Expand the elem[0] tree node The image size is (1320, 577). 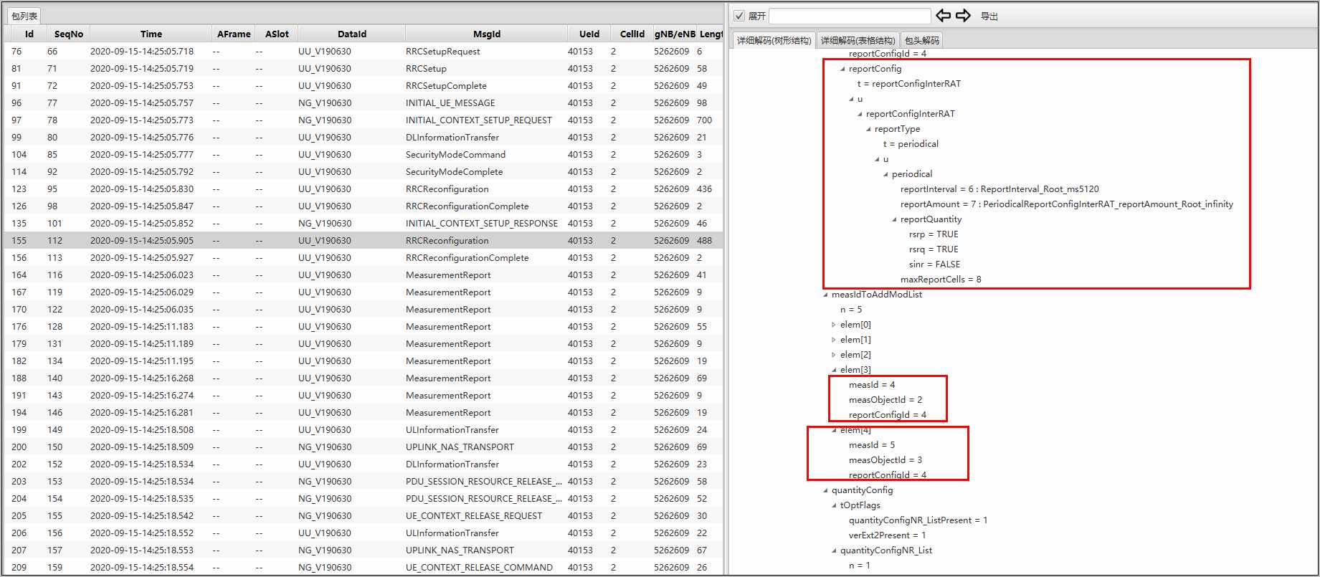coord(833,325)
